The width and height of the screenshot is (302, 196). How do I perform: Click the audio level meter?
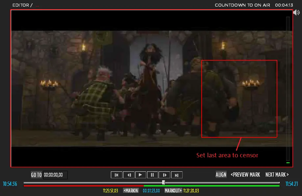pos(288,88)
